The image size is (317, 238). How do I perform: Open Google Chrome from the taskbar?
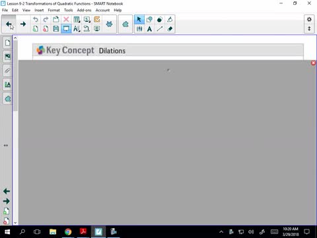click(68, 232)
